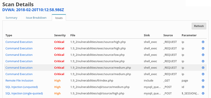Open the Remote File Inclusion issue link
The image size is (211, 98).
tap(19, 81)
